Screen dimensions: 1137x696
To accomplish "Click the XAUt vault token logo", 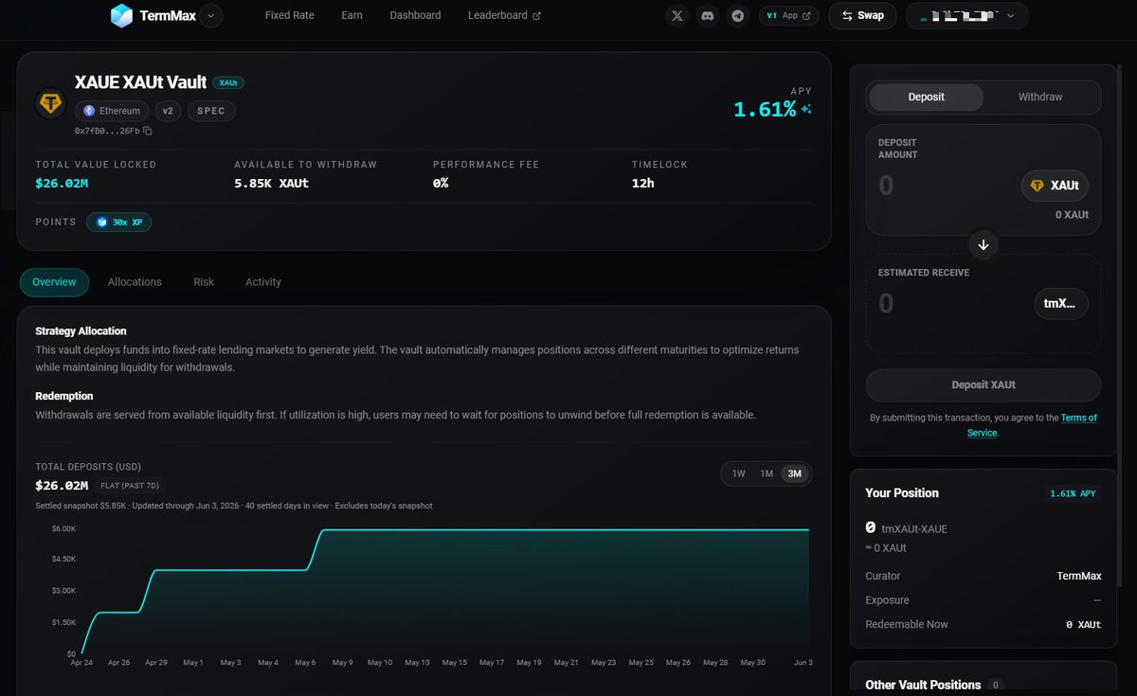I will pos(50,103).
